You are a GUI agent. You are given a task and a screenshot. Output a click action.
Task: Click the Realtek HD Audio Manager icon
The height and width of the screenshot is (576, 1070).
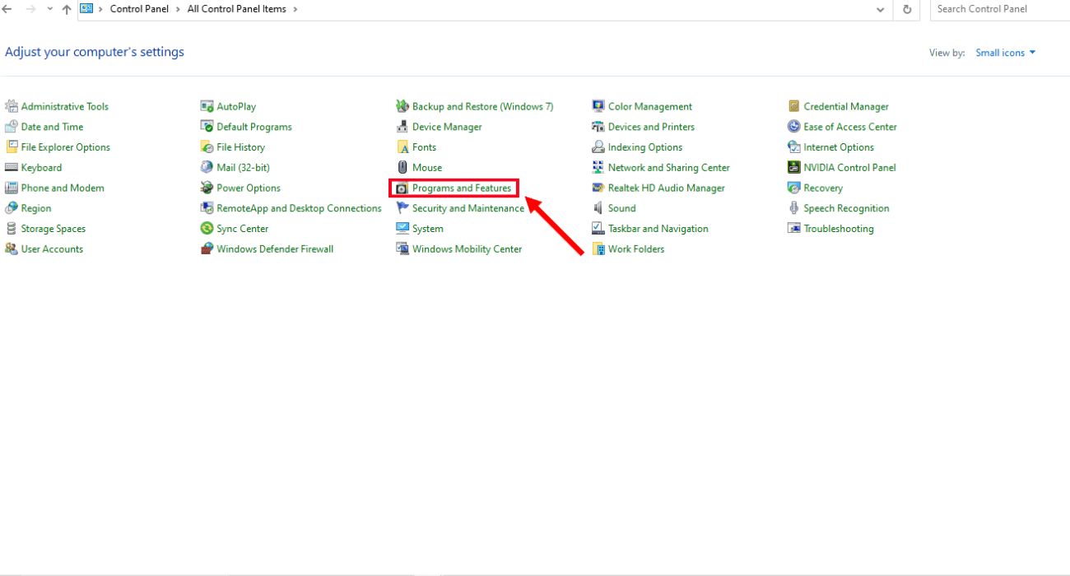tap(598, 188)
